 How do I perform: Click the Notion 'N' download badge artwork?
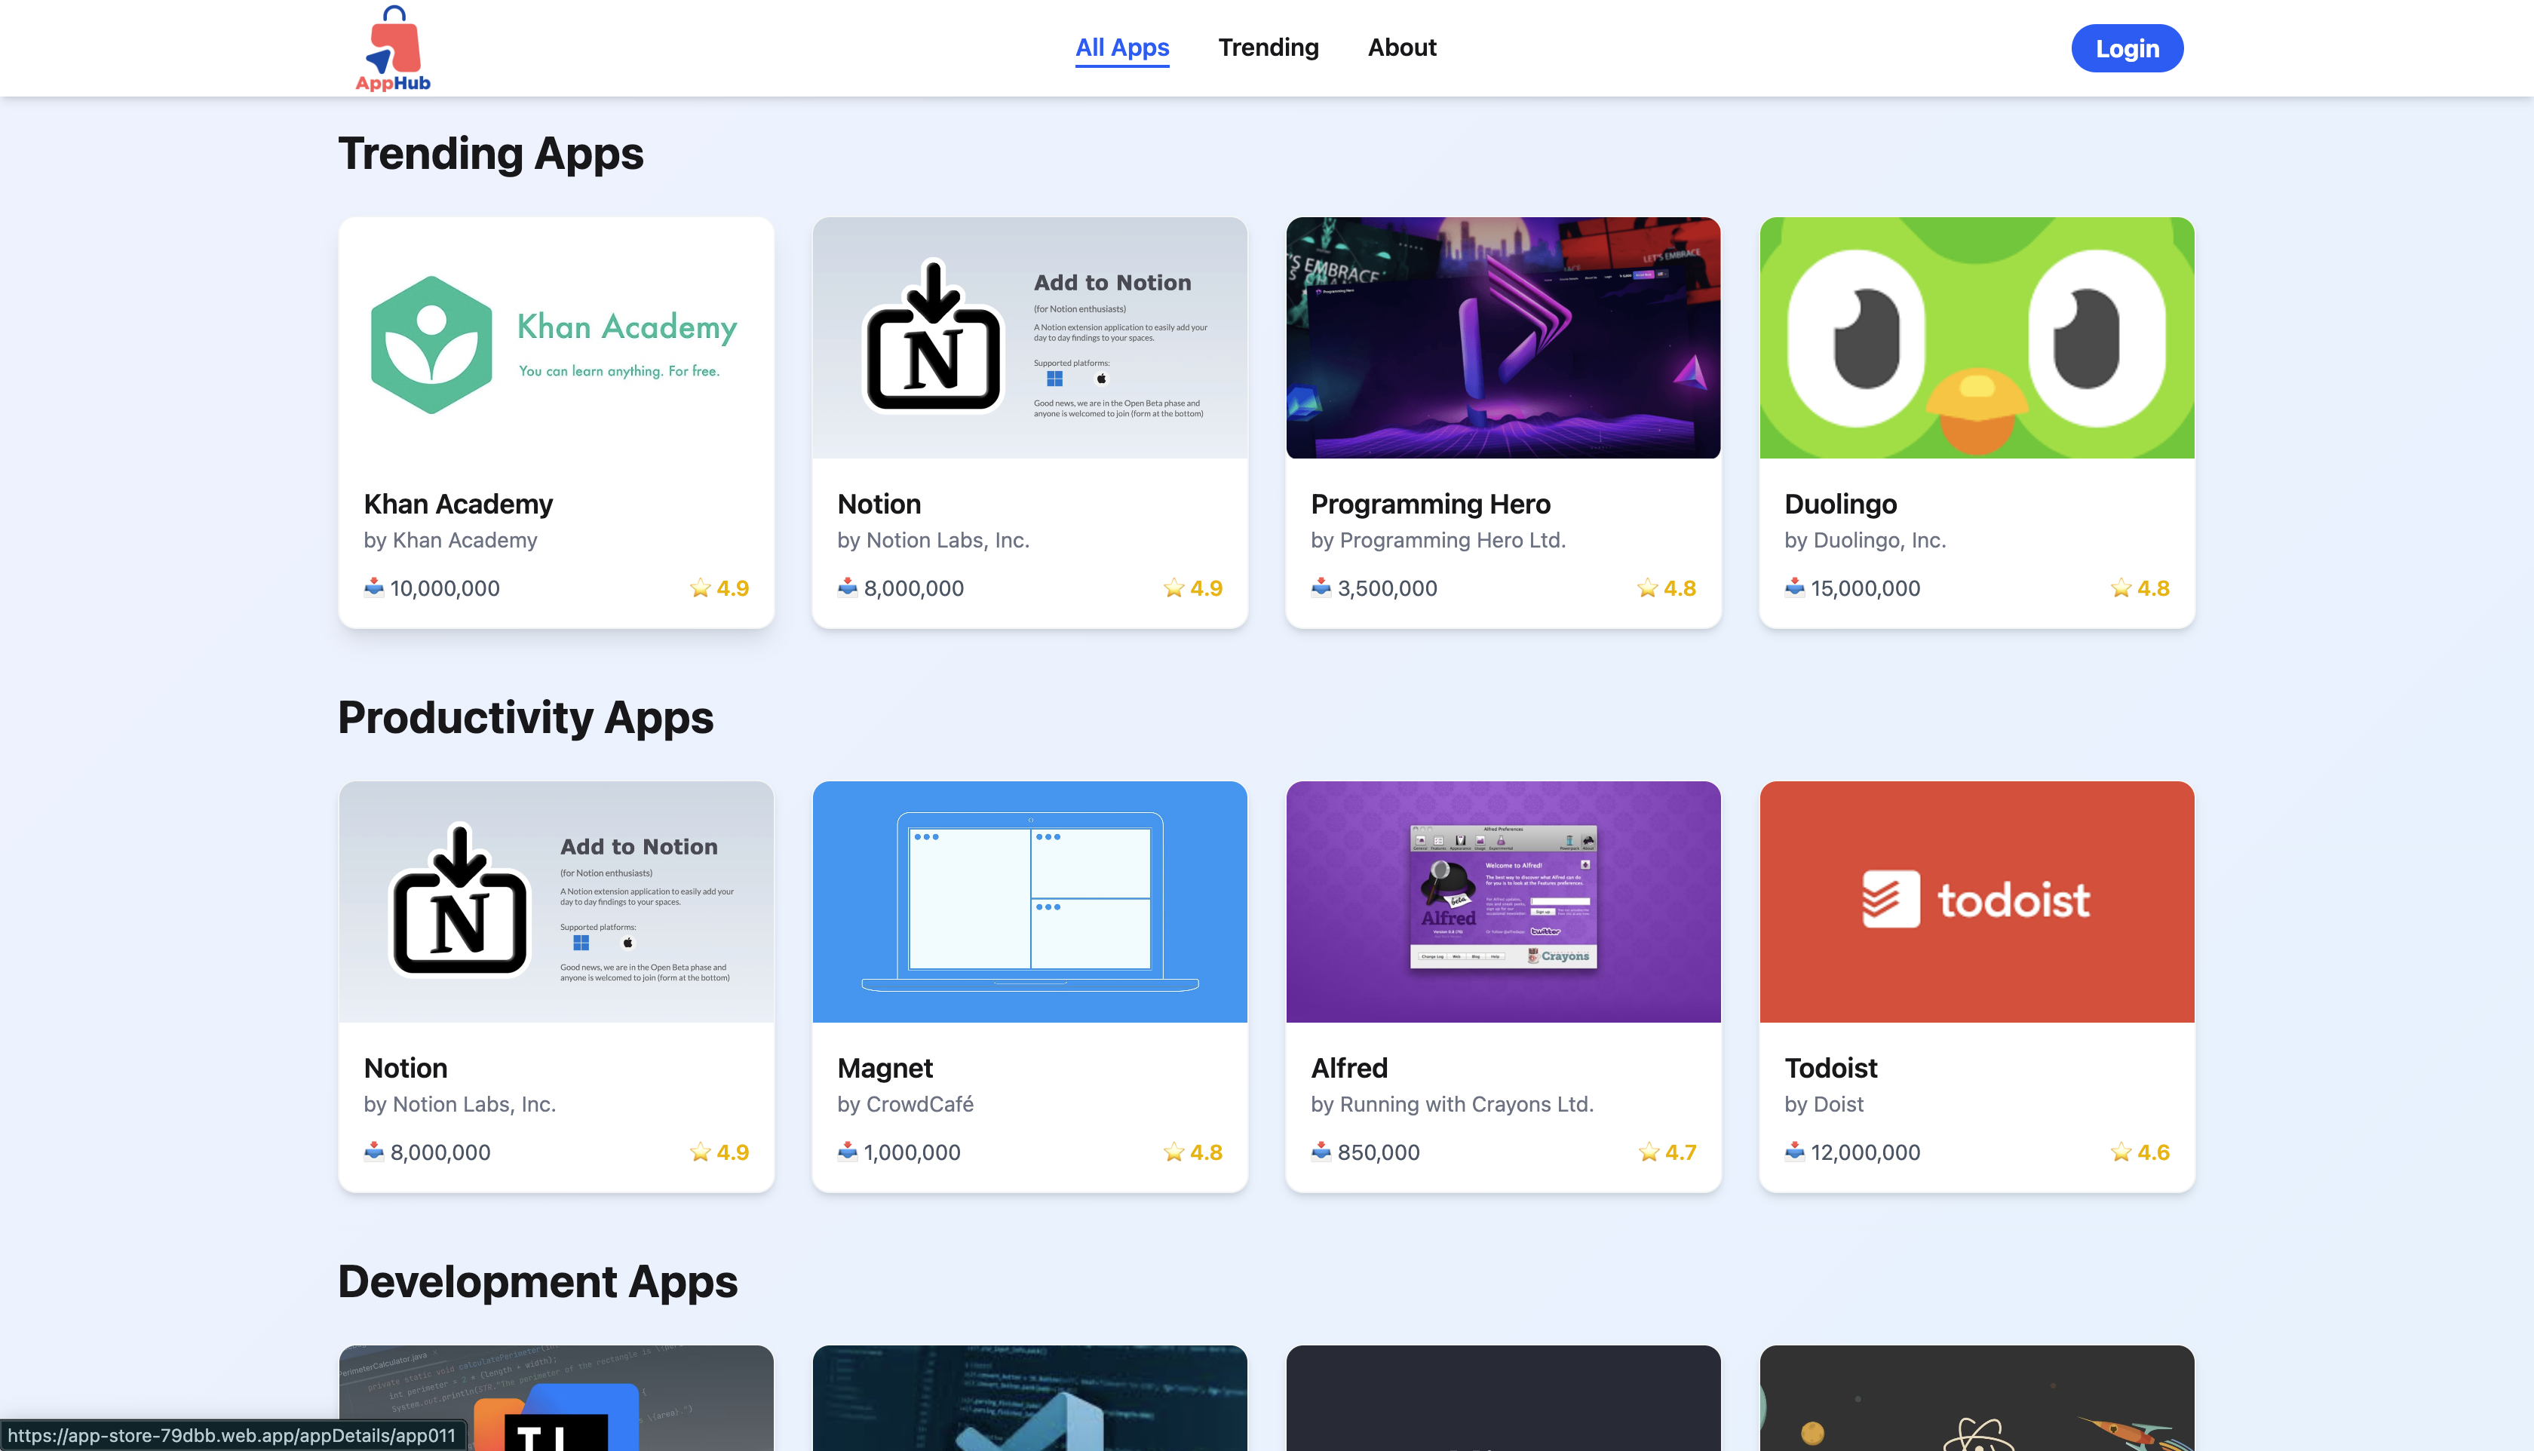pos(933,338)
